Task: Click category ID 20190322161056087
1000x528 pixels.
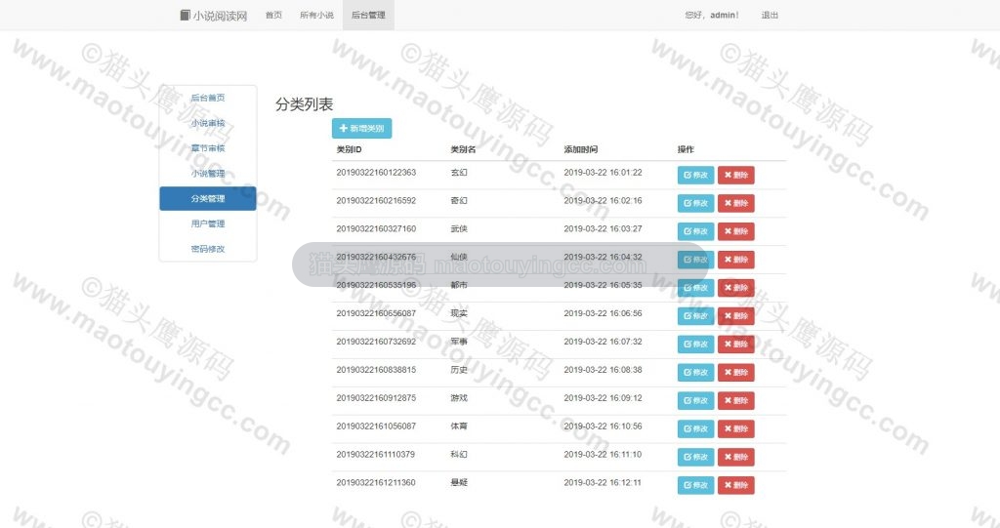Action: 376,426
